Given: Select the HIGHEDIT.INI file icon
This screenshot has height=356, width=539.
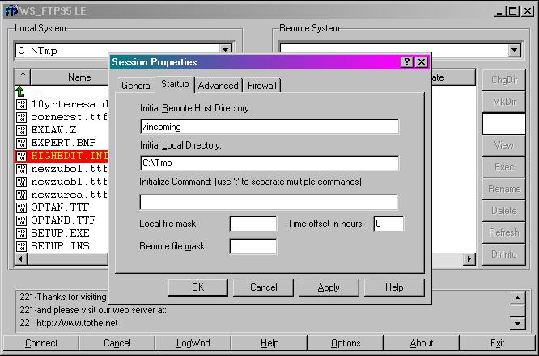Looking at the screenshot, I should (x=21, y=156).
